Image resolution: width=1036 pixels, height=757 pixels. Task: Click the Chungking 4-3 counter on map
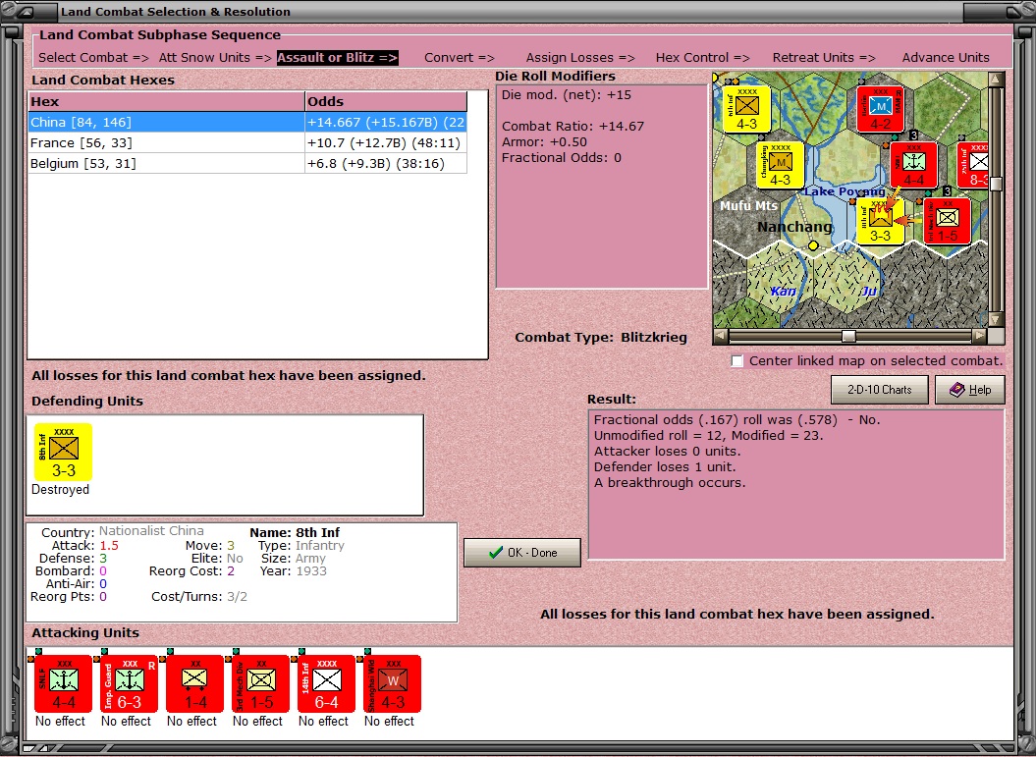coord(781,165)
